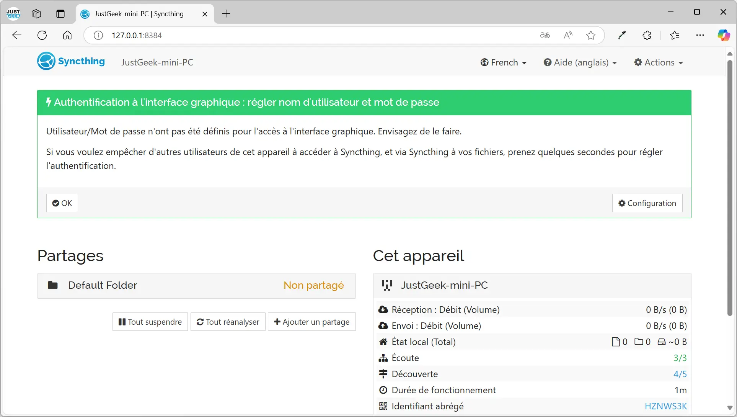Click the État local home icon

(x=383, y=342)
